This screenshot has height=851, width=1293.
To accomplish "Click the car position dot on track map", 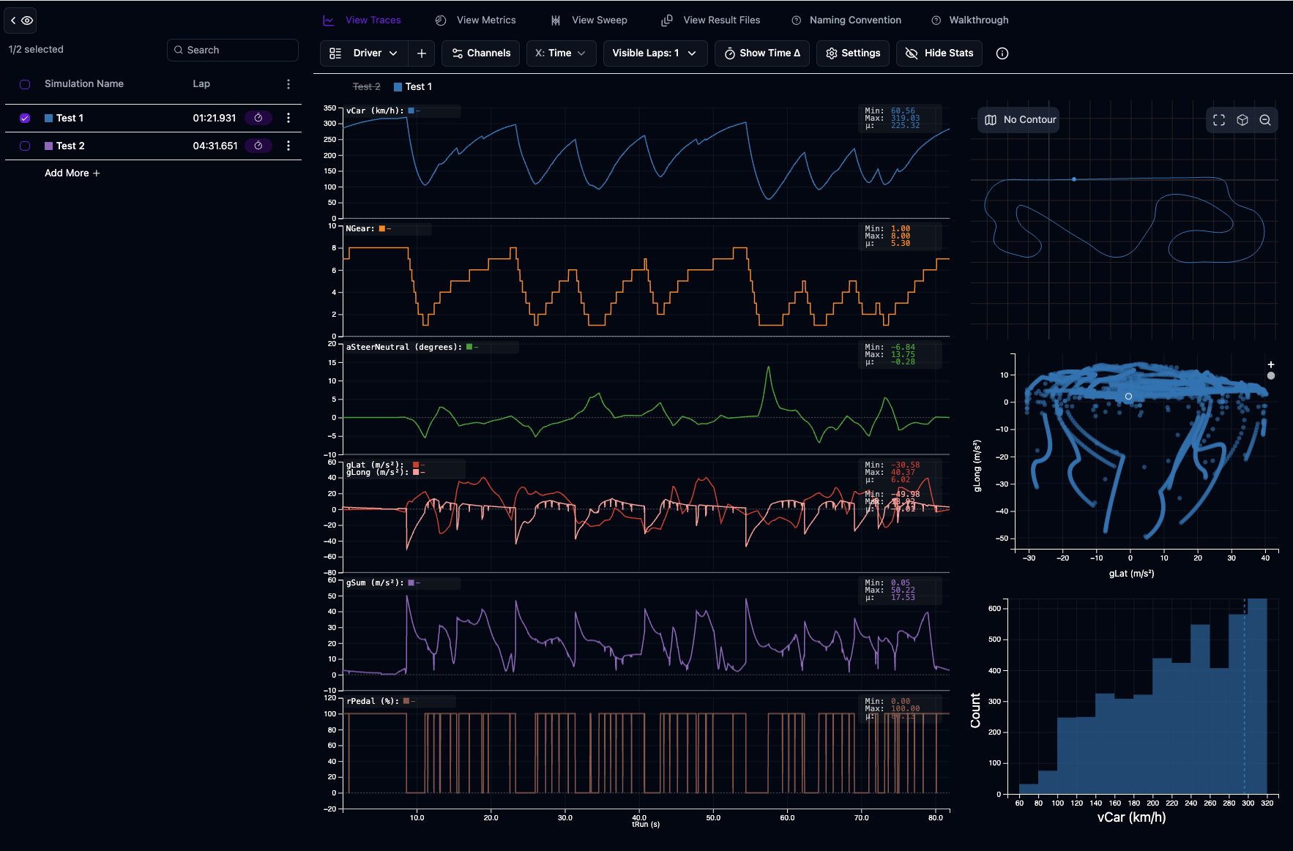I will pyautogui.click(x=1074, y=179).
